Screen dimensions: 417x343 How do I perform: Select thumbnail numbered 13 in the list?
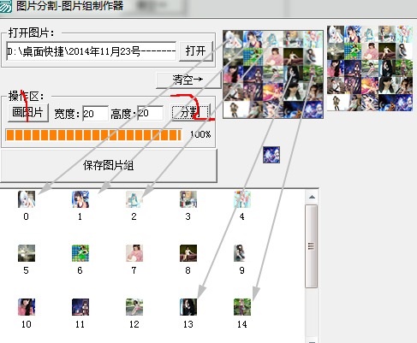(188, 307)
